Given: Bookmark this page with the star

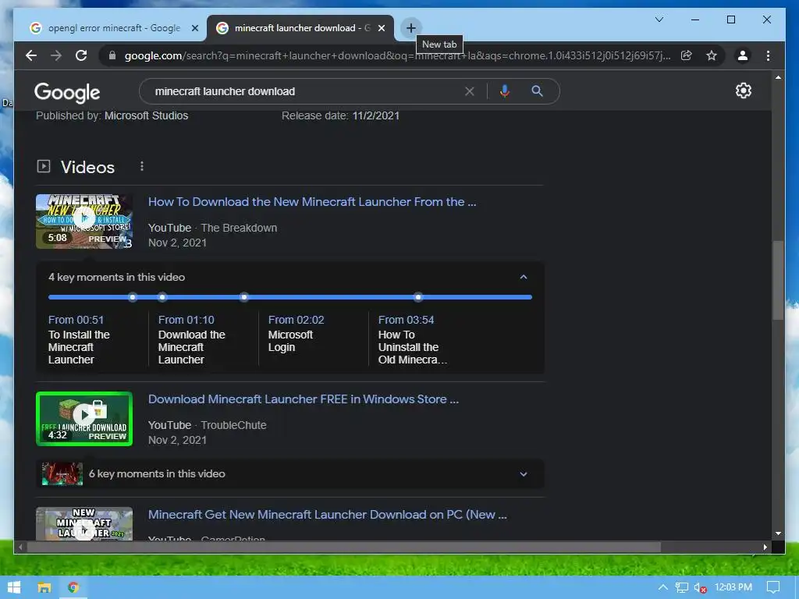Looking at the screenshot, I should [712, 55].
